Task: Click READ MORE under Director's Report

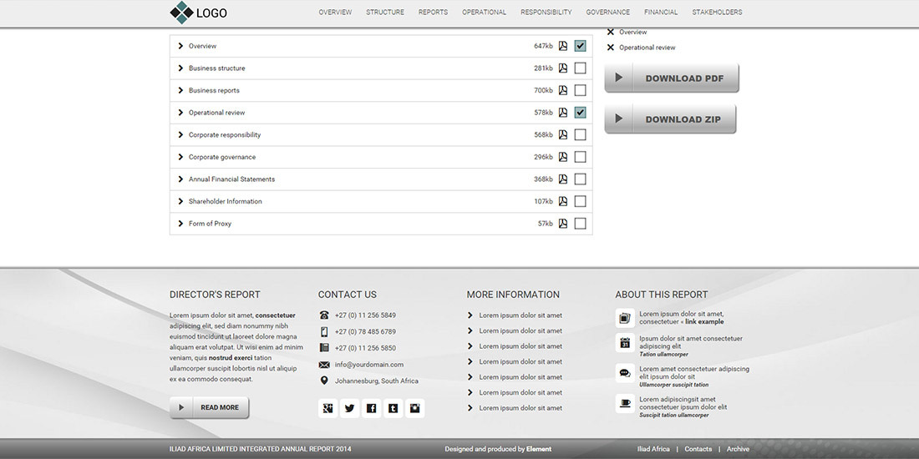Action: click(x=209, y=407)
